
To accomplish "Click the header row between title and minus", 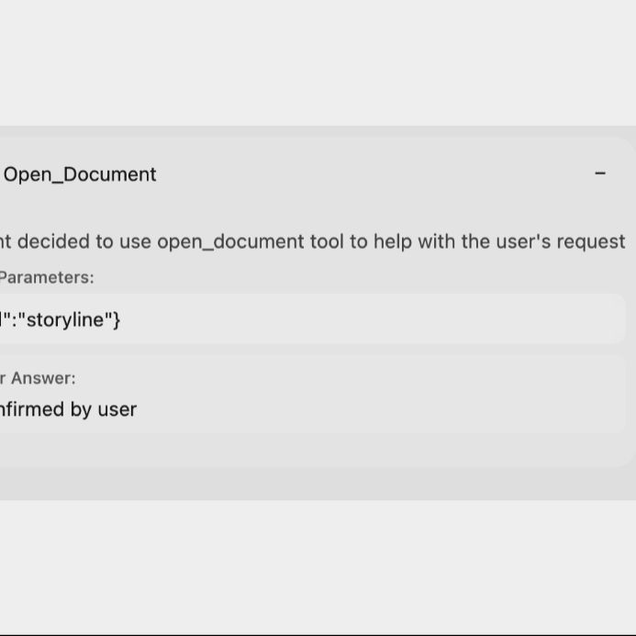I will click(x=367, y=174).
